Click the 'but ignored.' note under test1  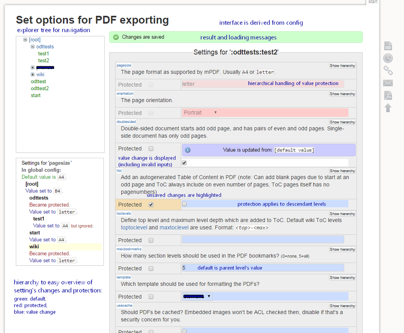pyautogui.click(x=82, y=226)
